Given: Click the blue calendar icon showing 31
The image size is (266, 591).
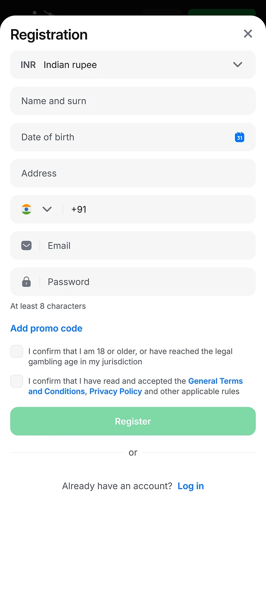Looking at the screenshot, I should (239, 137).
